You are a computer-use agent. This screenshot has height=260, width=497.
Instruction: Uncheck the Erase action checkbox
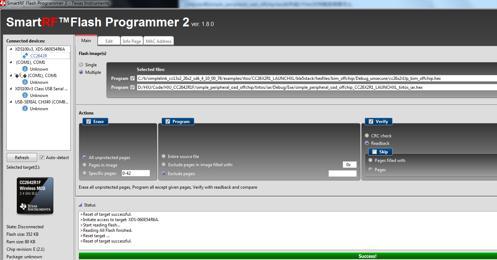(88, 122)
